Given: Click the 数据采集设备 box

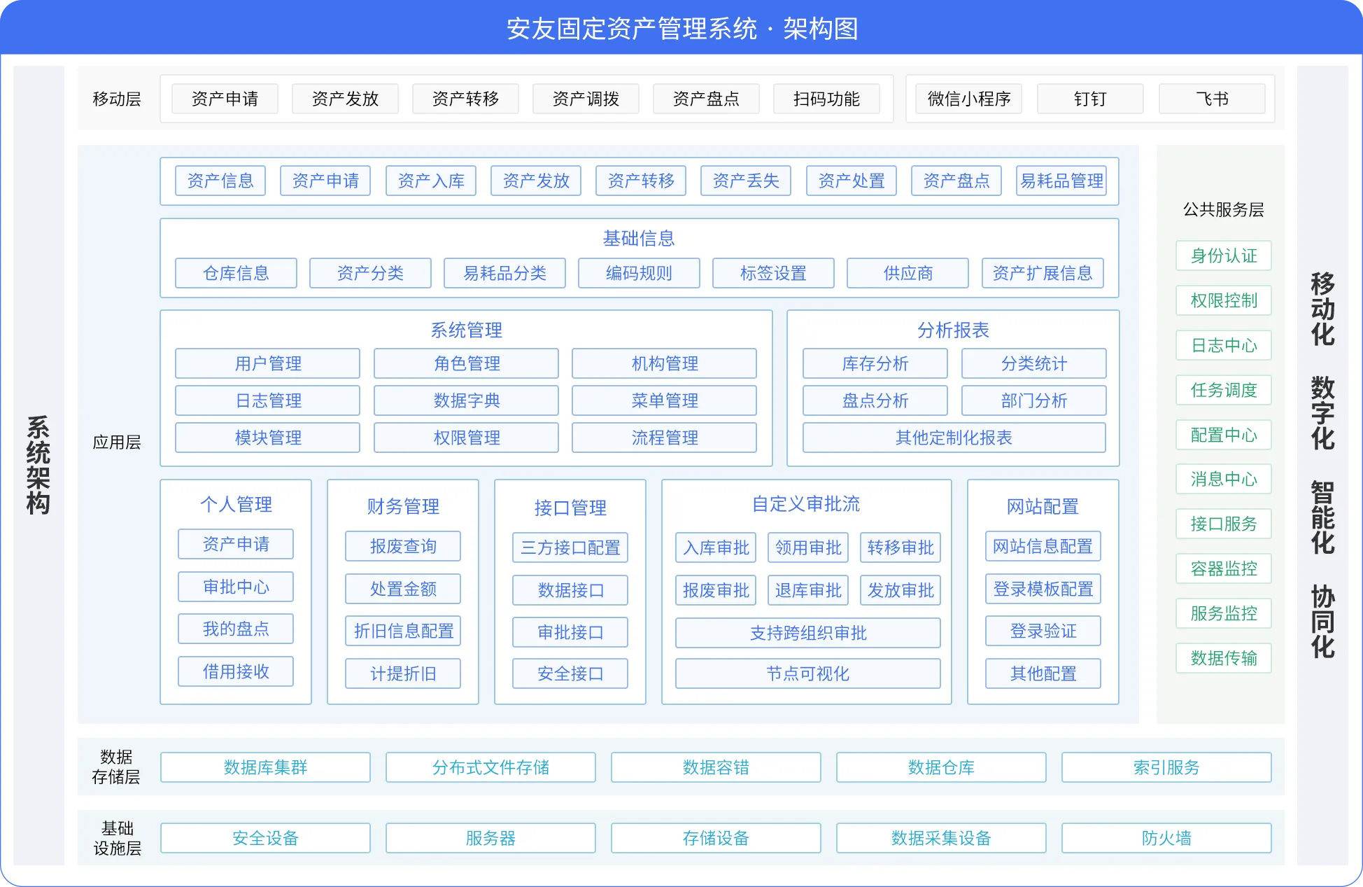Looking at the screenshot, I should point(942,838).
